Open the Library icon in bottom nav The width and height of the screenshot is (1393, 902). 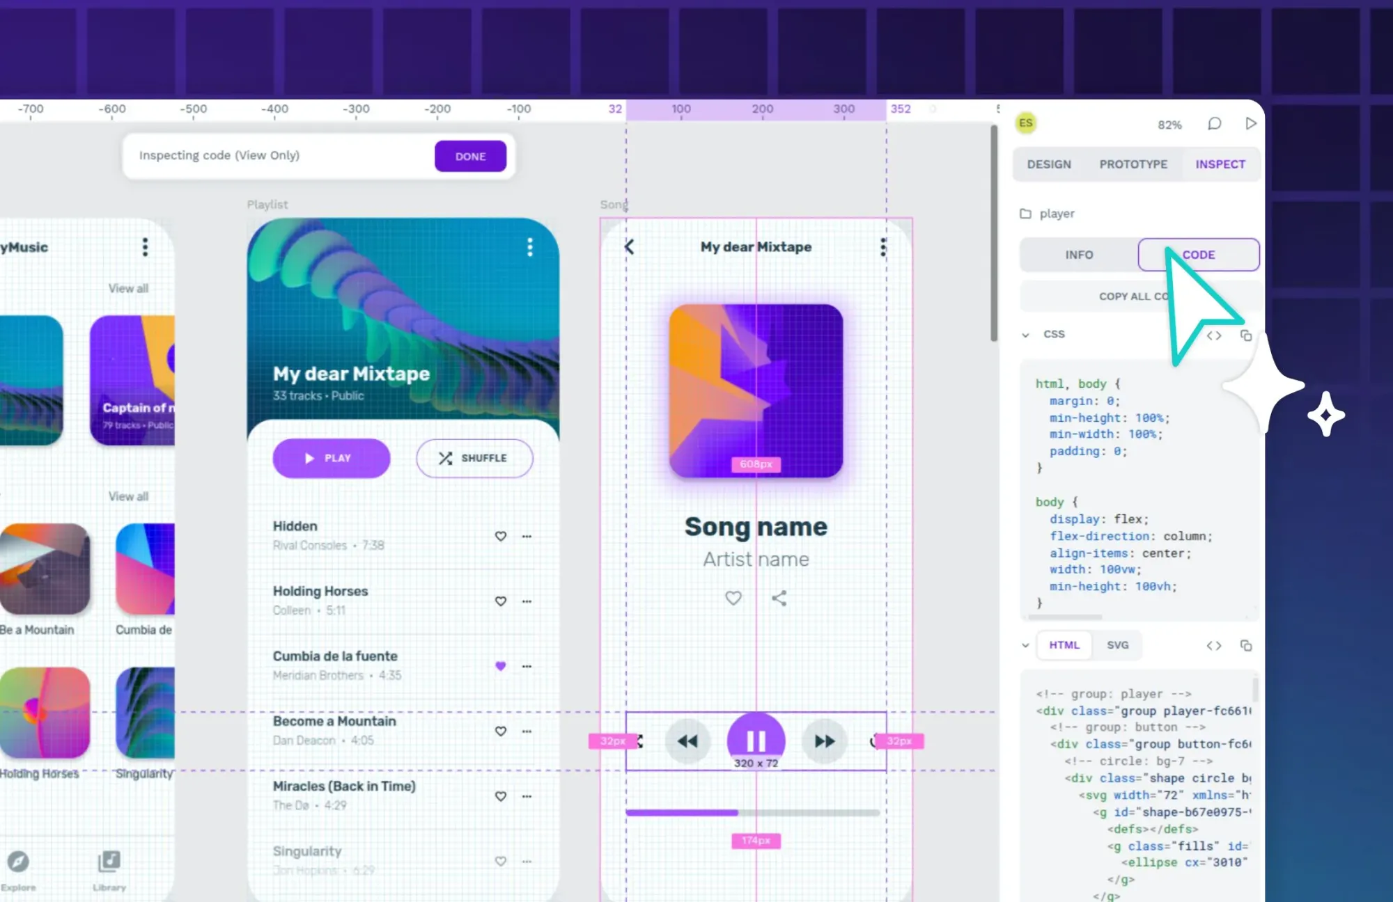pyautogui.click(x=109, y=862)
